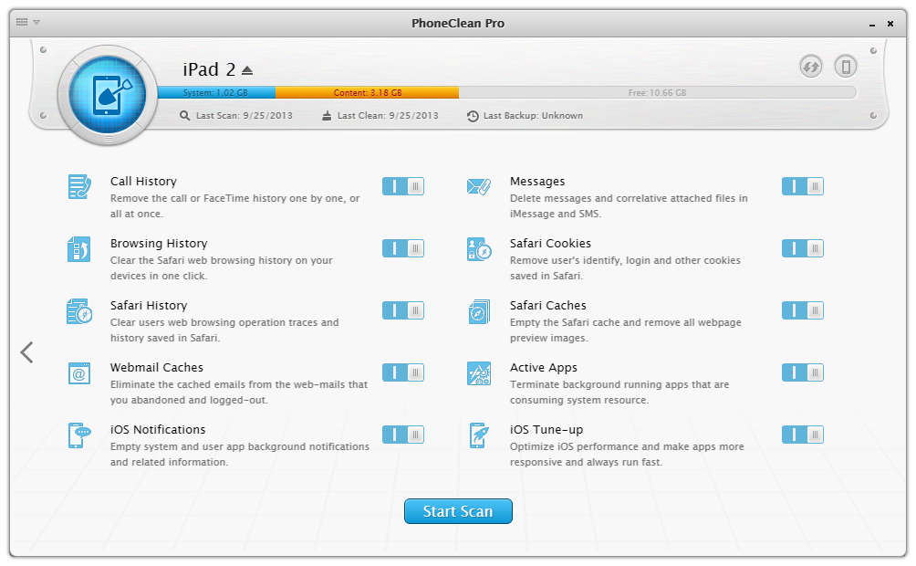Viewport: 916px width, 566px height.
Task: Click the large PhoneClean shovel logo
Action: click(x=108, y=92)
